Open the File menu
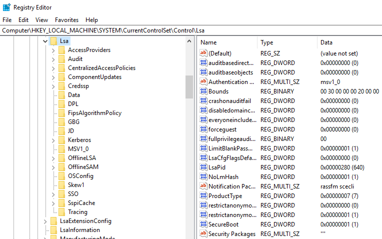Image resolution: width=382 pixels, height=239 pixels. 7,20
